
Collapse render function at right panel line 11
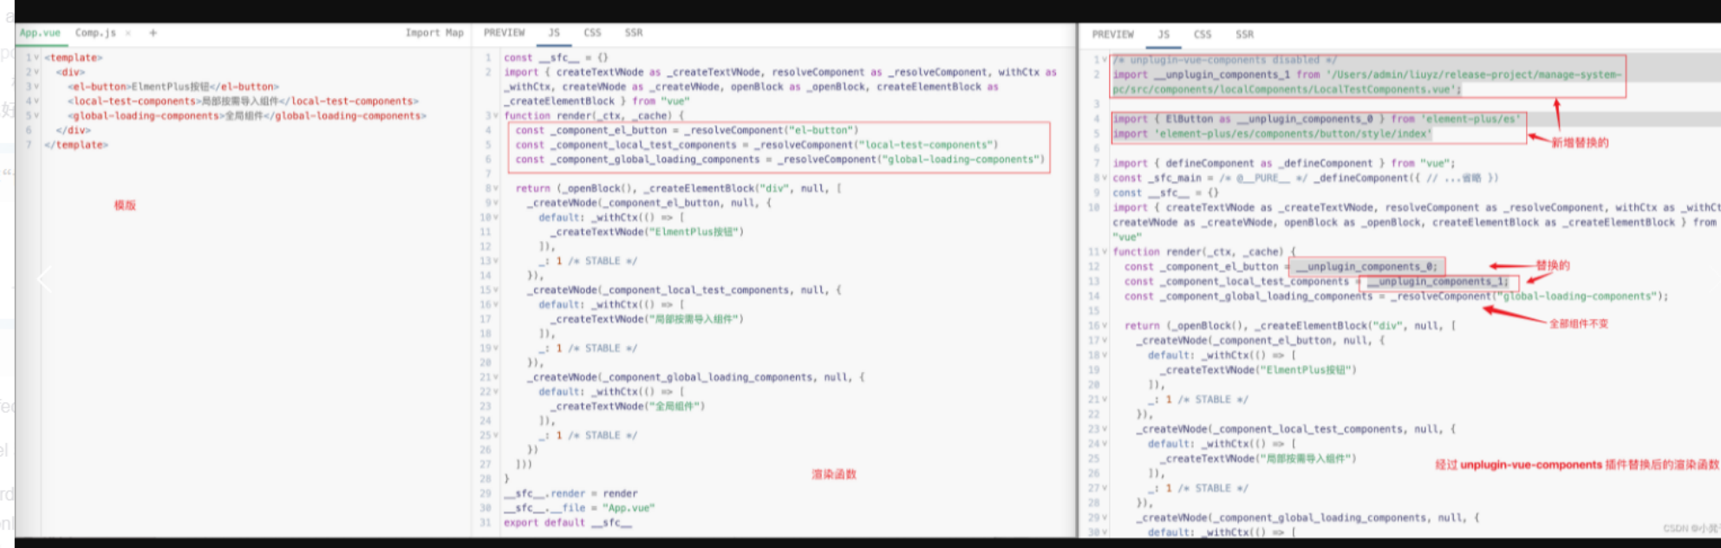pyautogui.click(x=1105, y=252)
